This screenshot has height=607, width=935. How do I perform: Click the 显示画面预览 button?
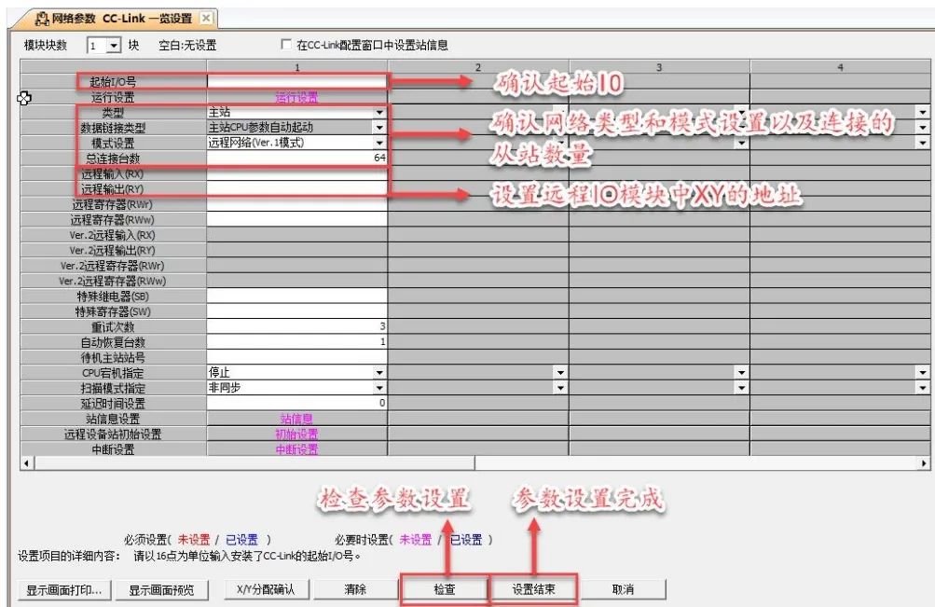[x=161, y=590]
